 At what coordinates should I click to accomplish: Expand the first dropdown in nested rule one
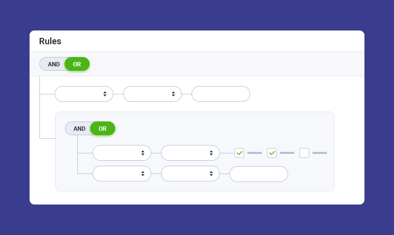122,153
